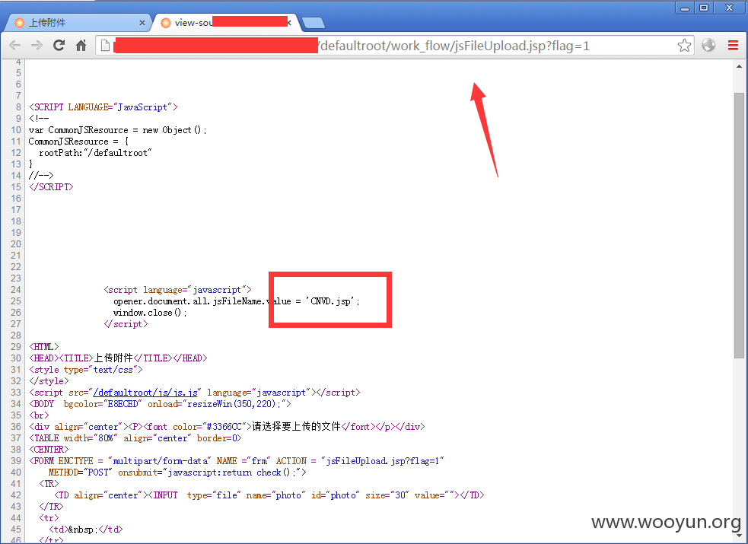Open the /defaultroot/js/js.js link
The image size is (748, 544).
click(x=145, y=393)
